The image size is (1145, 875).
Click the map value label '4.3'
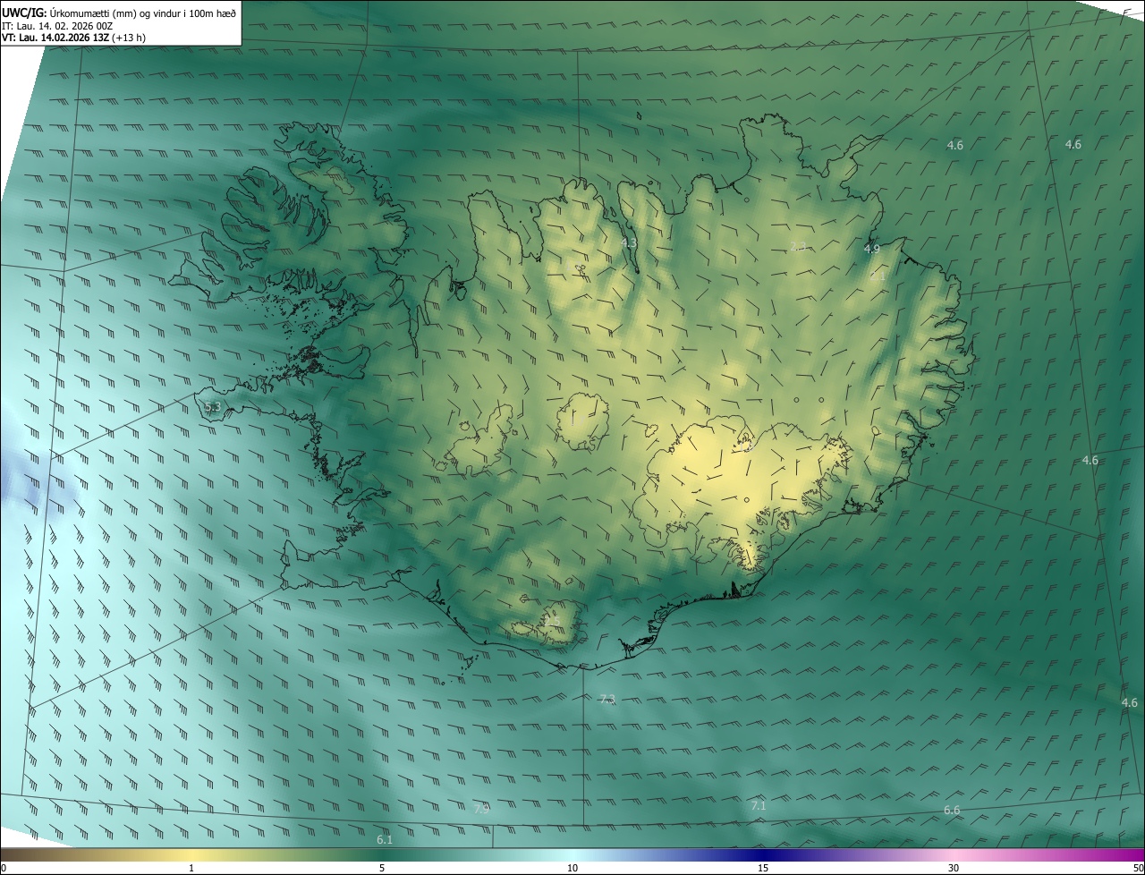coord(629,242)
